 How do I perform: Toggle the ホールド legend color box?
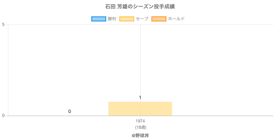159,19
